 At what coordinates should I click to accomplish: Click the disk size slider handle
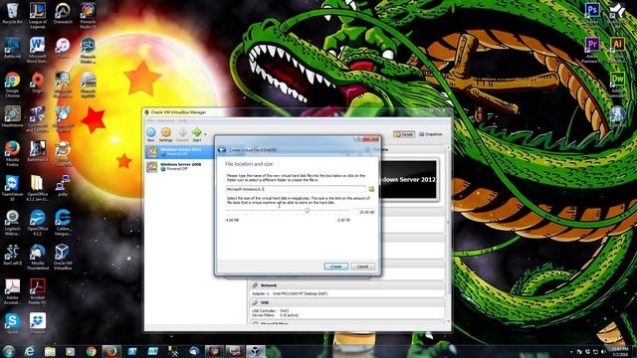pos(308,211)
